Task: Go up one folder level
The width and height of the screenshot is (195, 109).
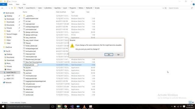Action: click(x=12, y=8)
